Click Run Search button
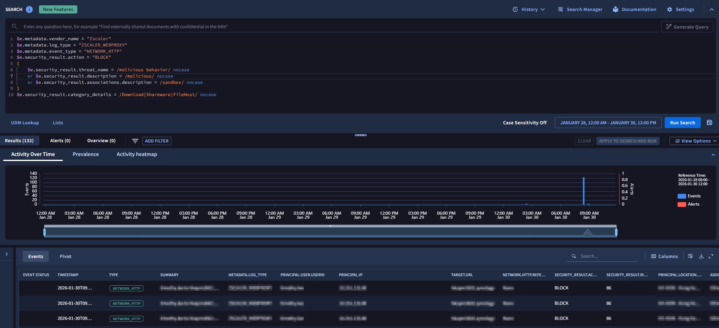This screenshot has height=328, width=719. (x=683, y=123)
